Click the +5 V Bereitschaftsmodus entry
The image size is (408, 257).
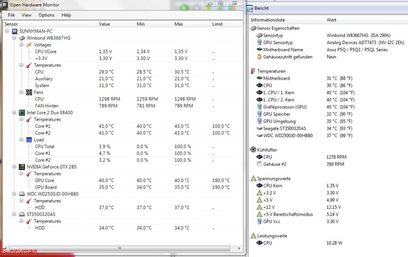(288, 214)
